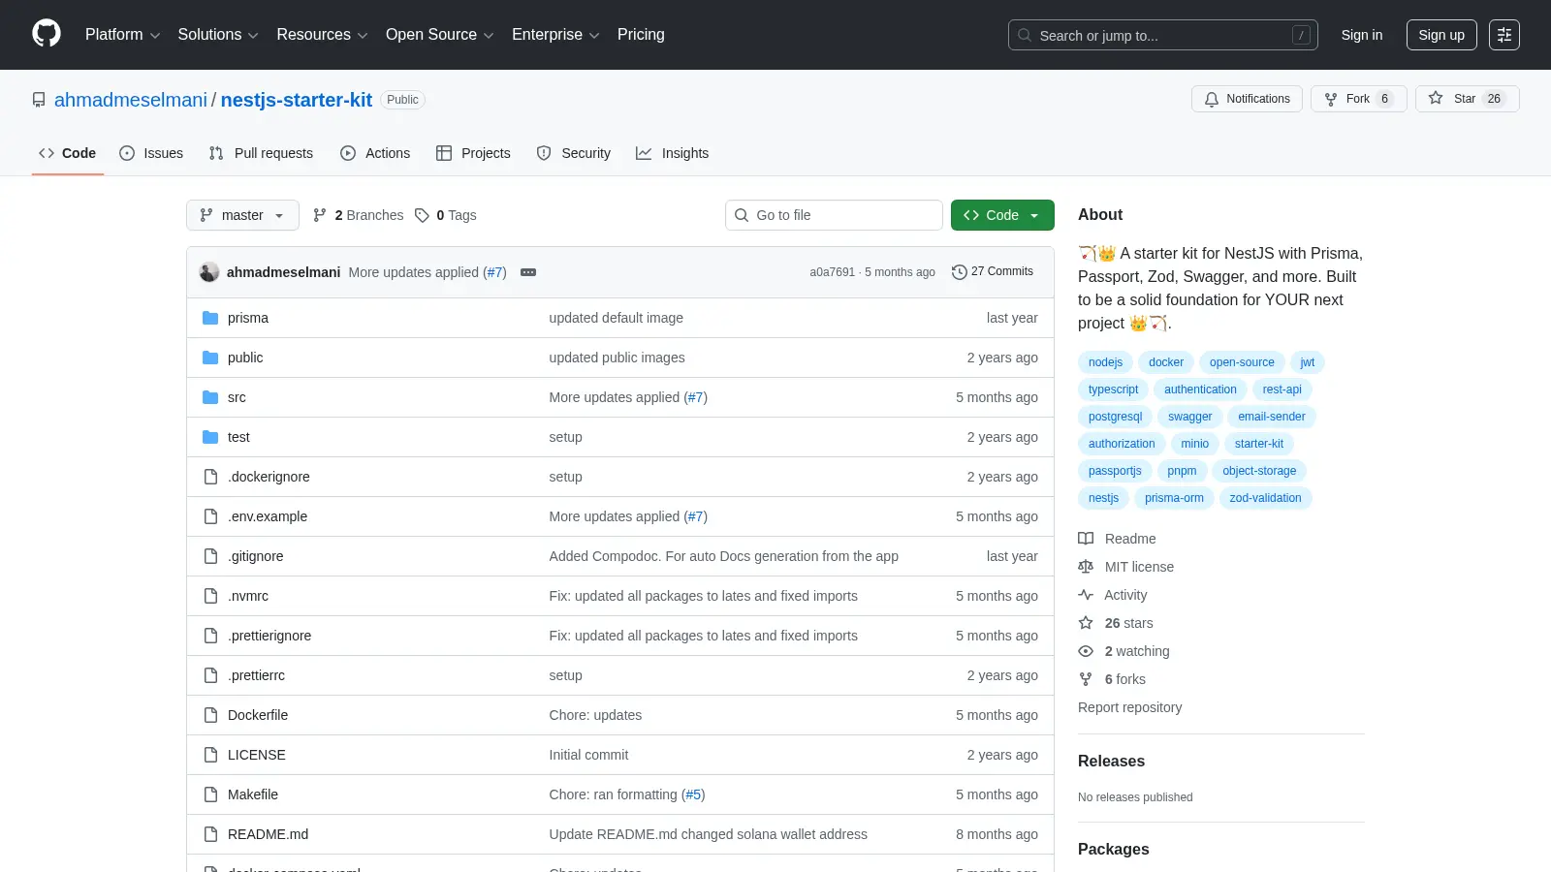The height and width of the screenshot is (872, 1551).
Task: Open the nestjs-starter-kit repo link
Action: 297,100
